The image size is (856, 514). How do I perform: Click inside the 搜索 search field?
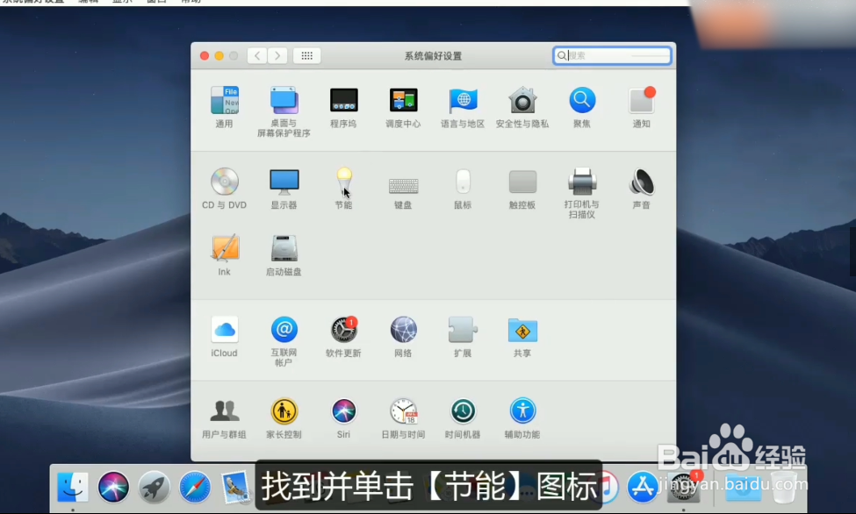(x=612, y=55)
